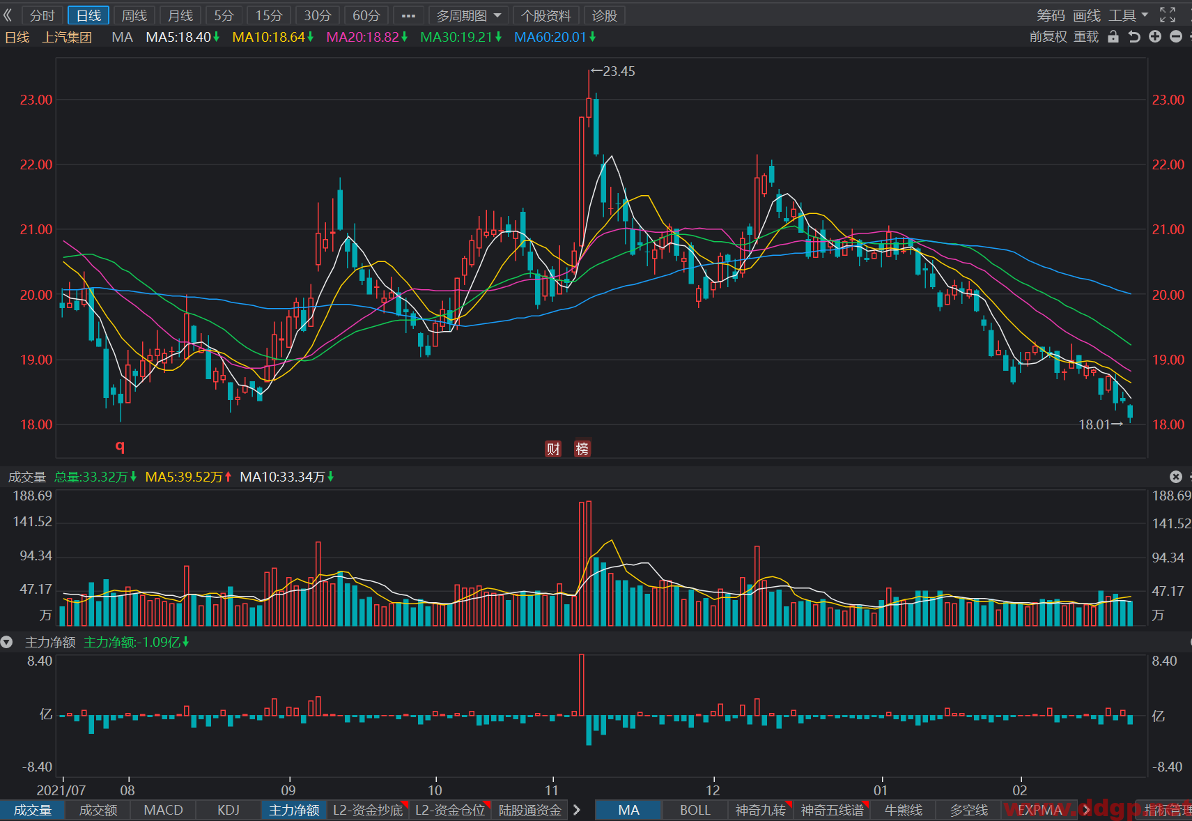Select the 成交量 bottom indicator tab
Screen dimensions: 1192x821
tap(33, 810)
